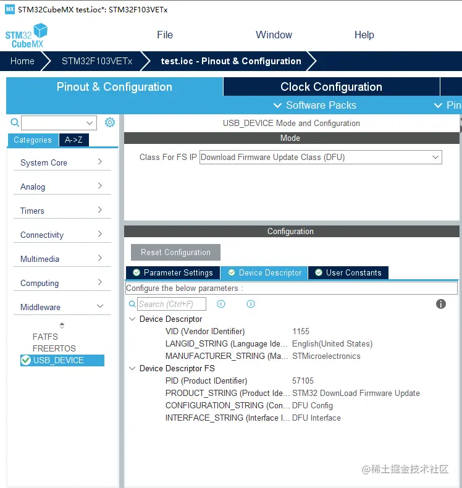The width and height of the screenshot is (462, 488).
Task: Expand Connectivity category
Action: pos(62,235)
